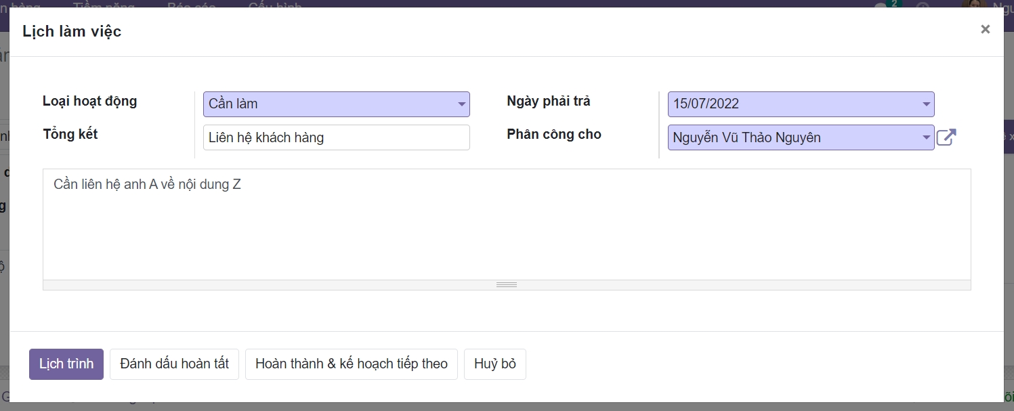
Task: Open external link for assigned user
Action: tap(946, 137)
